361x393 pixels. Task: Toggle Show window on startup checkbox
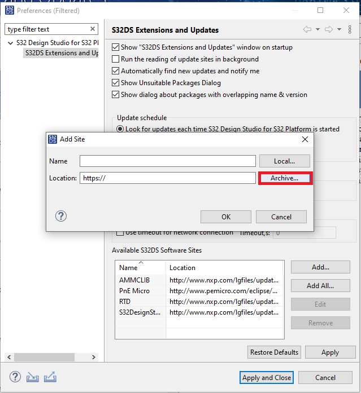[116, 47]
